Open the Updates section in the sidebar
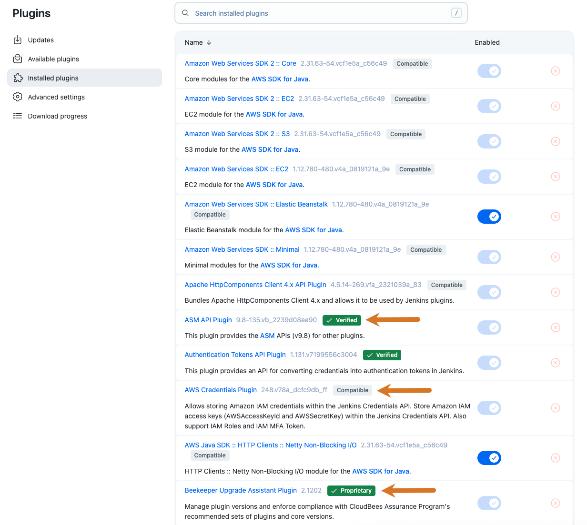587x525 pixels. [40, 40]
